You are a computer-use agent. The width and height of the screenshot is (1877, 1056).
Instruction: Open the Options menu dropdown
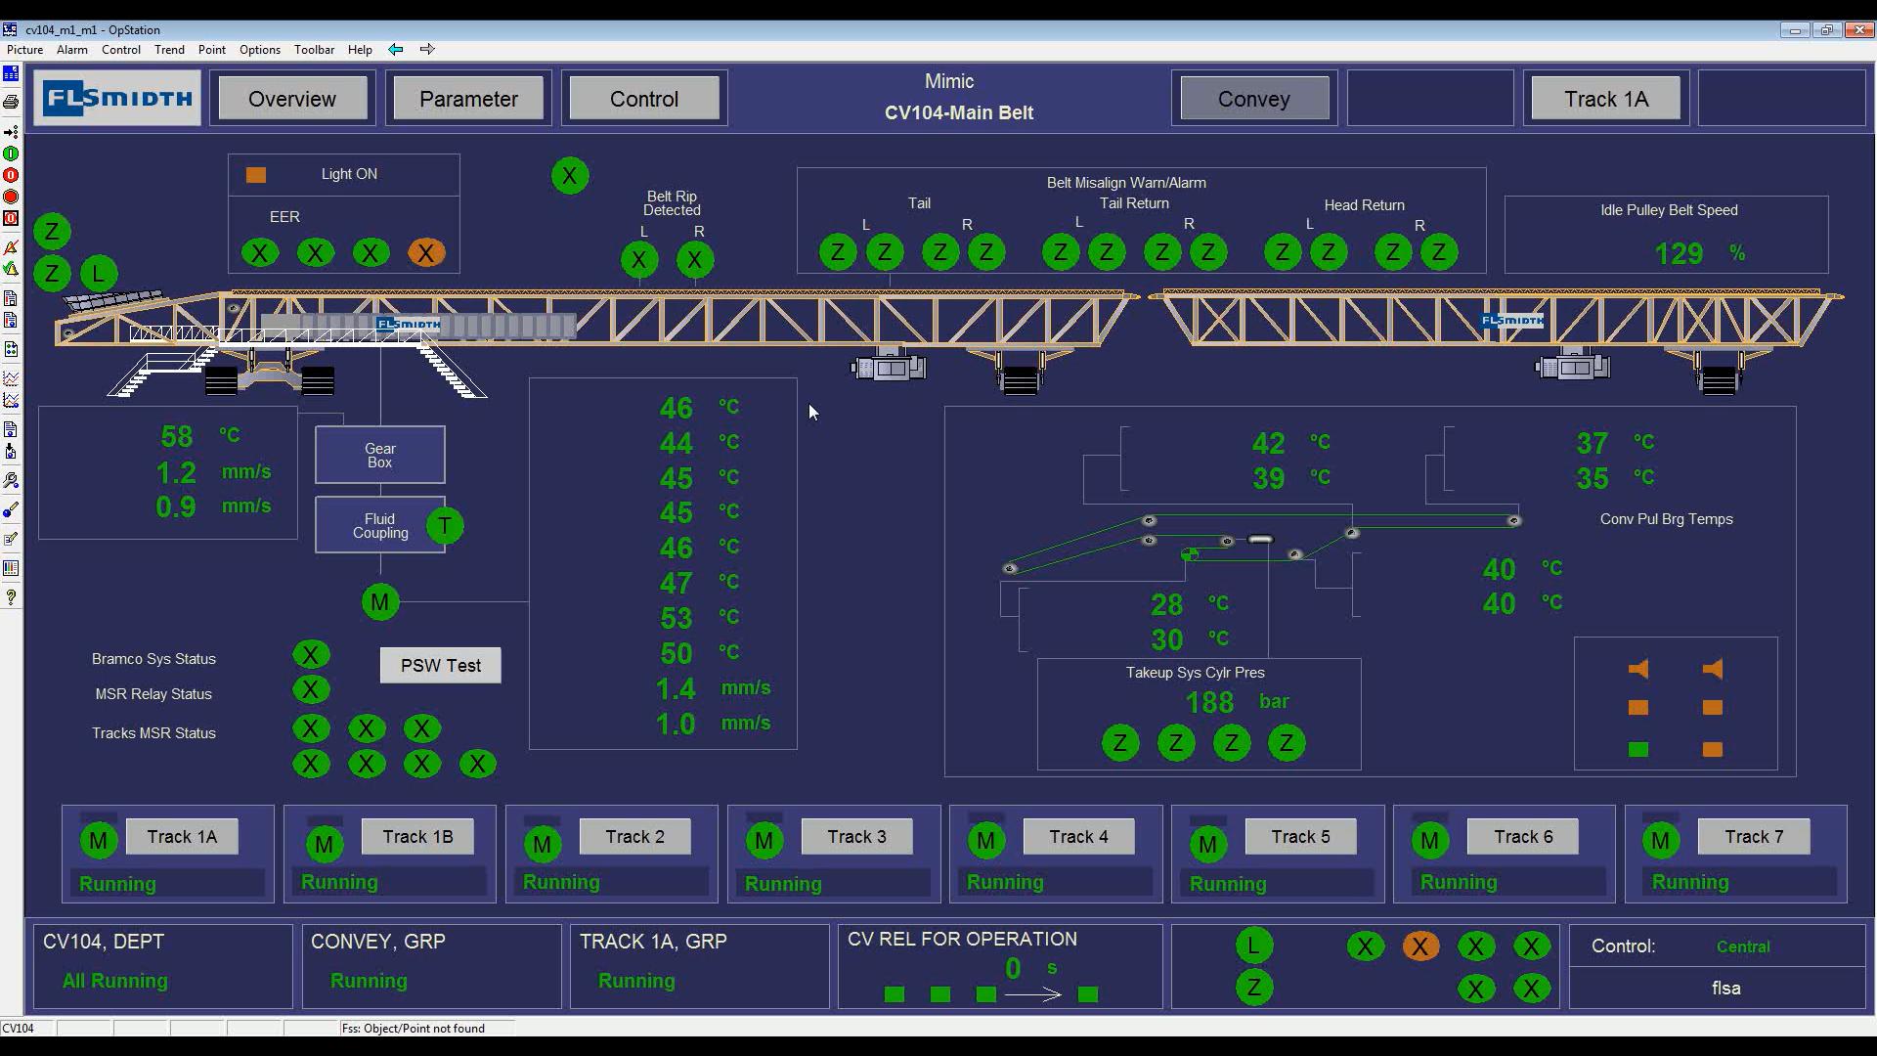[258, 49]
